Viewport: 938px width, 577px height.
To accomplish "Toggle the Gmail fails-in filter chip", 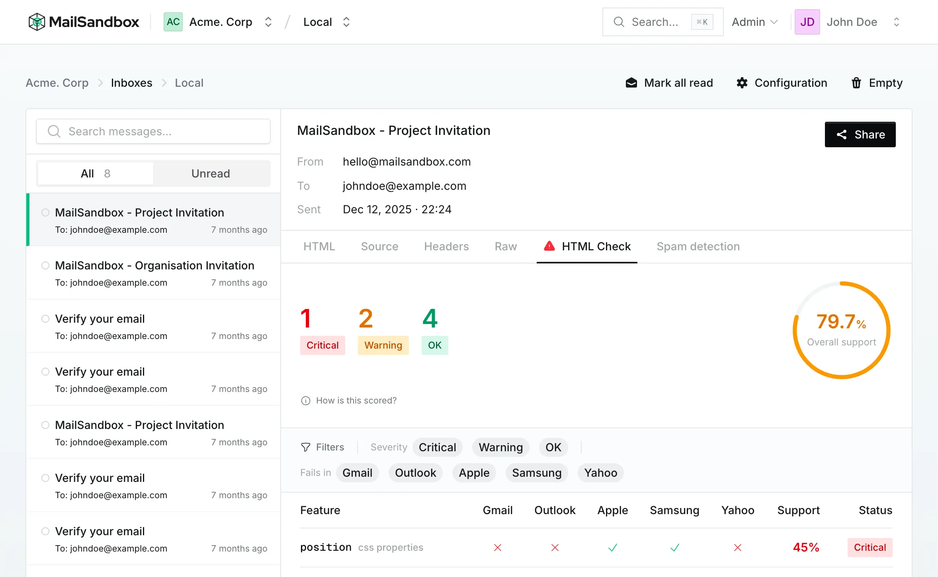I will coord(357,473).
